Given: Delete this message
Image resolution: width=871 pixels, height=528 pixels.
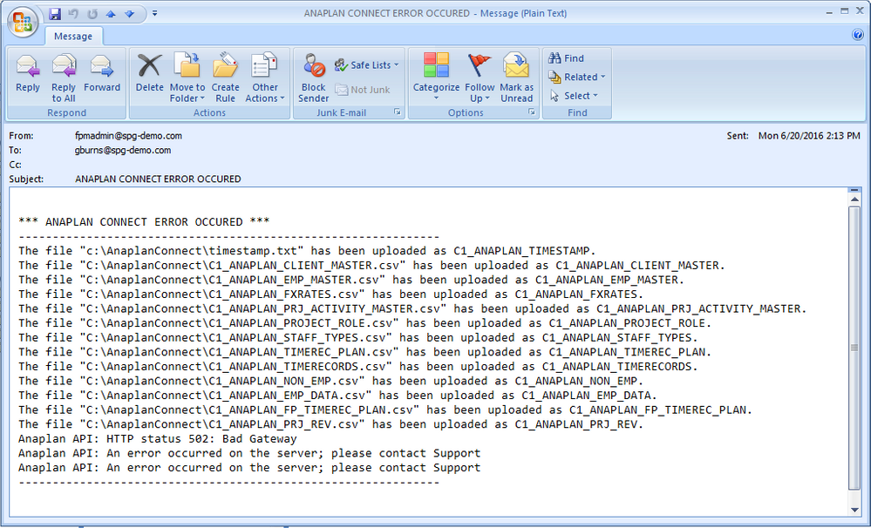Looking at the screenshot, I should 149,72.
